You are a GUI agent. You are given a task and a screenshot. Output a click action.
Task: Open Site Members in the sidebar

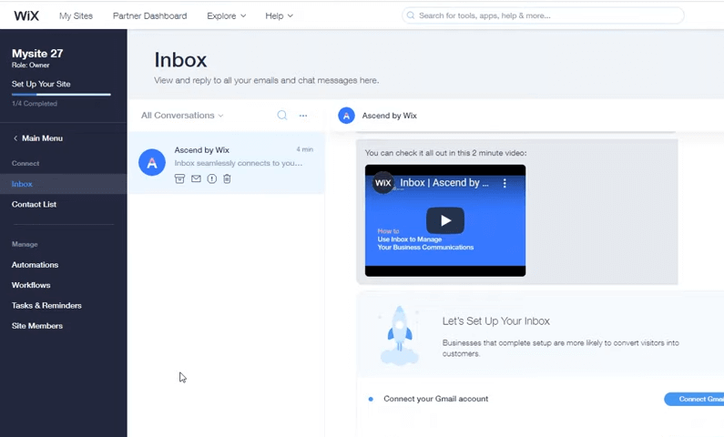37,326
